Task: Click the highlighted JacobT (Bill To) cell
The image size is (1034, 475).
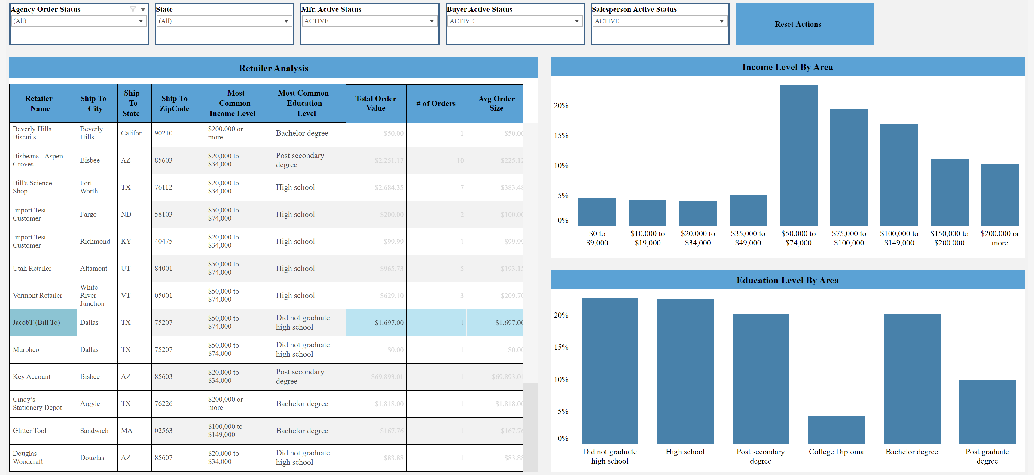Action: click(x=43, y=323)
